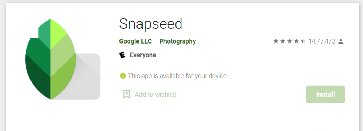
Task: Install the Snapseed app
Action: click(x=325, y=94)
